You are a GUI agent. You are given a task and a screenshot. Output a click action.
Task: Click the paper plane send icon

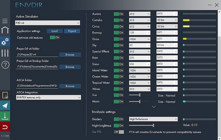[5, 105]
